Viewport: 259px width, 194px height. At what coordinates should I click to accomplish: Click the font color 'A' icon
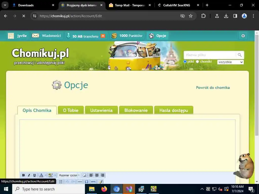coord(41,175)
